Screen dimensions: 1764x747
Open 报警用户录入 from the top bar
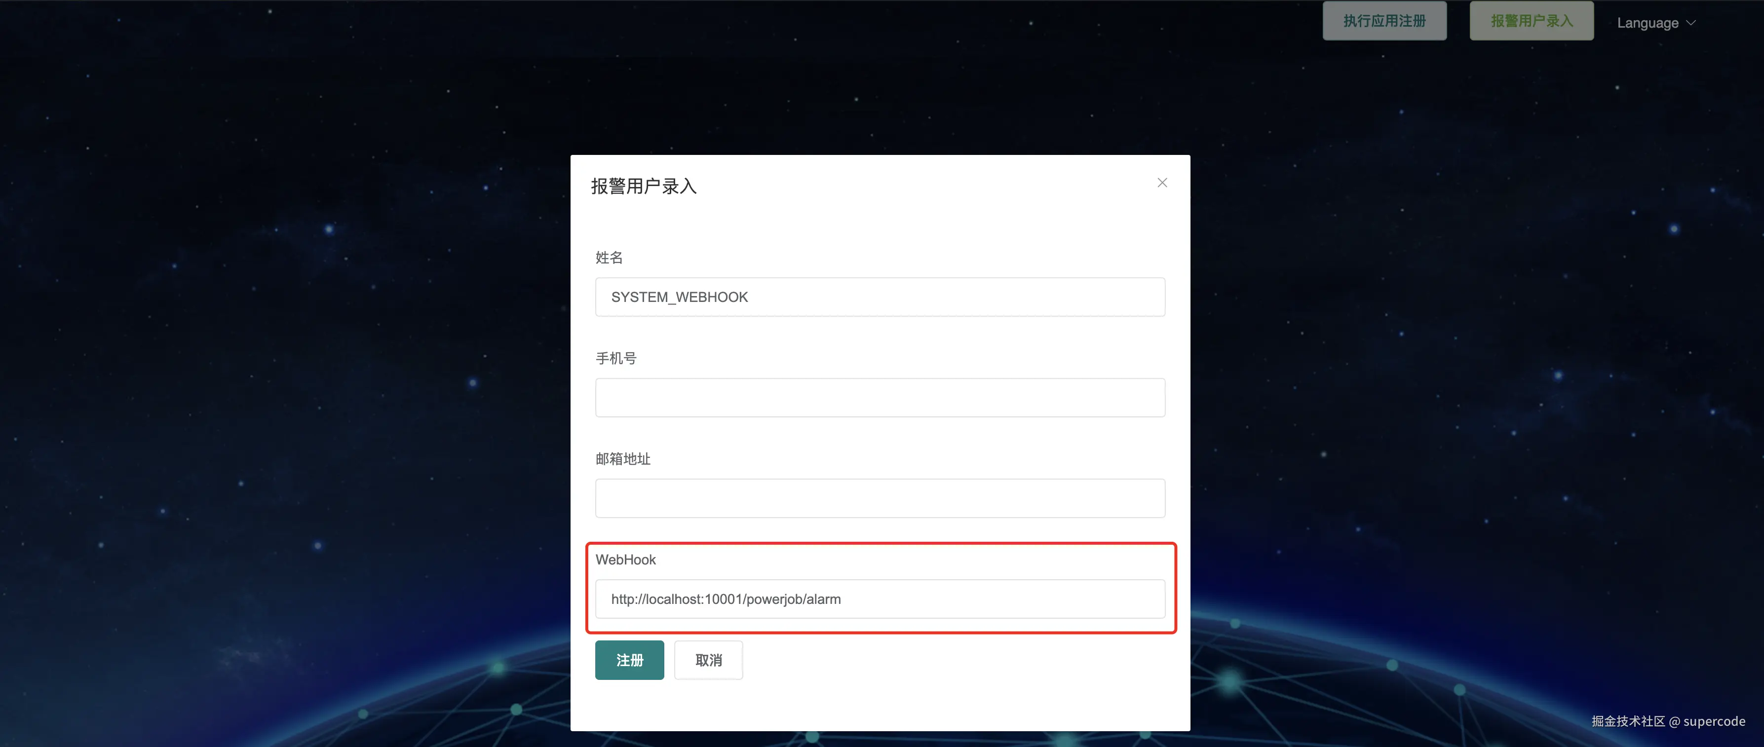point(1531,21)
